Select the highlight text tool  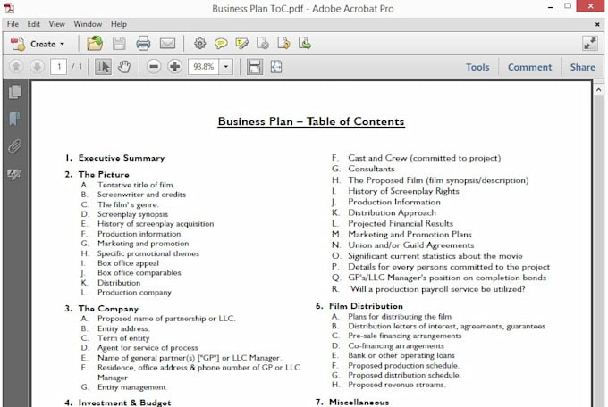point(242,44)
